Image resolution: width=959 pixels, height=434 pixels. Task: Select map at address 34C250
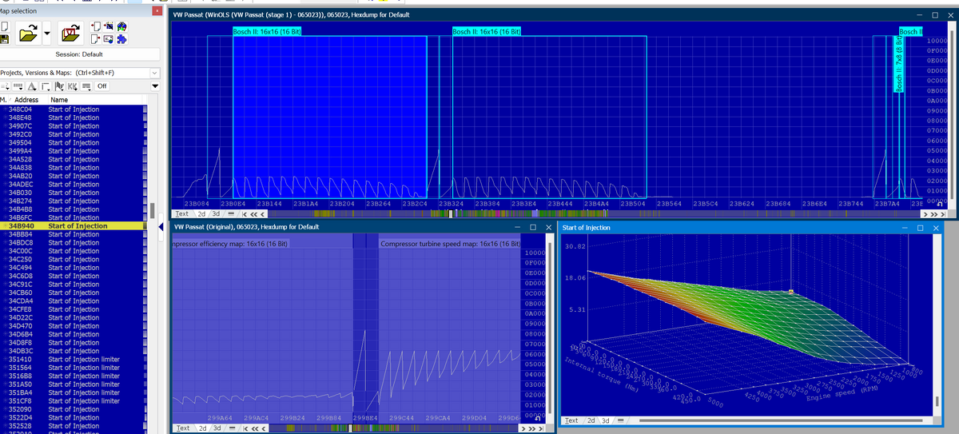click(x=75, y=260)
